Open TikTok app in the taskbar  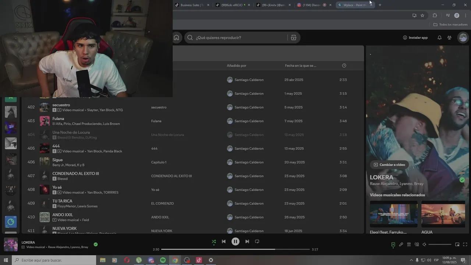tap(199, 260)
